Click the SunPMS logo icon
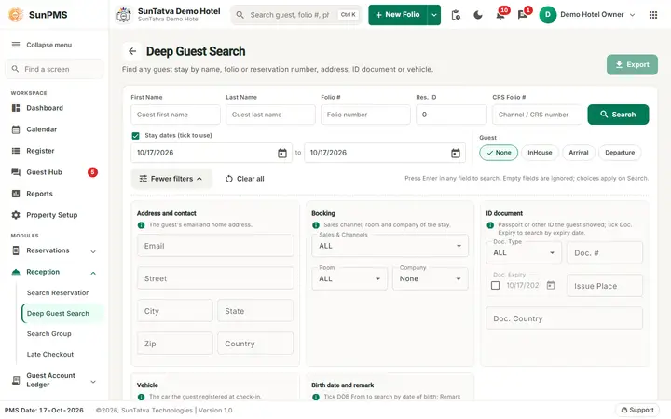This screenshot has height=419, width=671. tap(16, 15)
